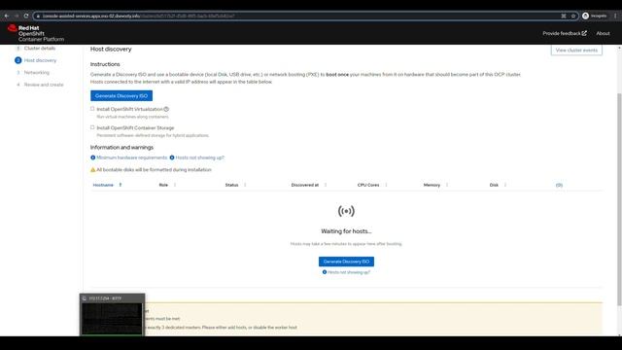Open the browser three-dot menu
Screen dimensions: 622x350
615,16
